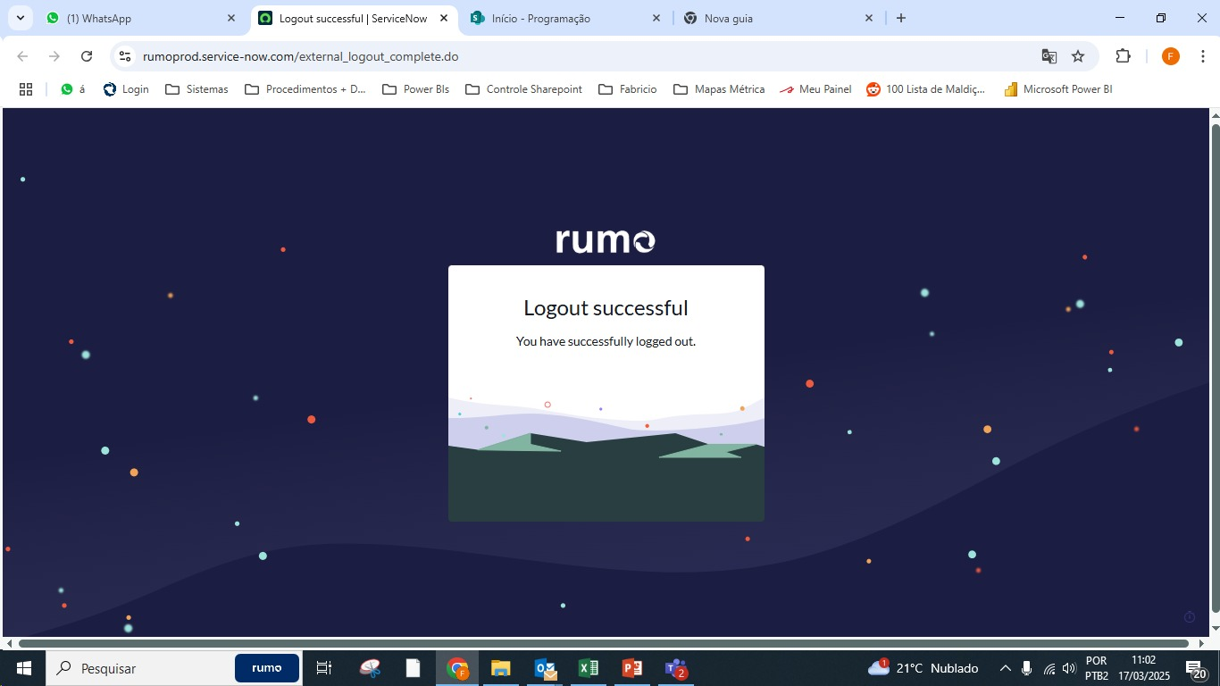Open the clock showing 11:02 17/03/2025
Screen dimensions: 1220x686
click(x=1143, y=668)
